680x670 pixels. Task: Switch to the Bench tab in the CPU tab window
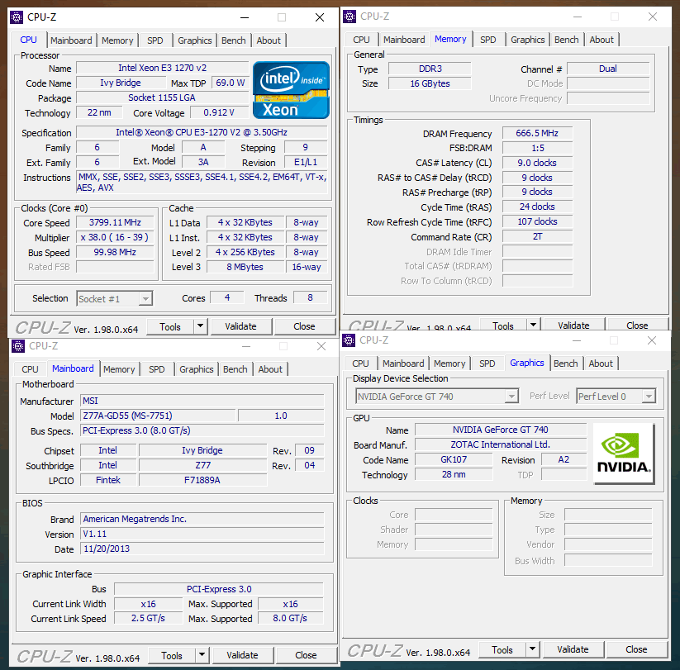pyautogui.click(x=234, y=40)
